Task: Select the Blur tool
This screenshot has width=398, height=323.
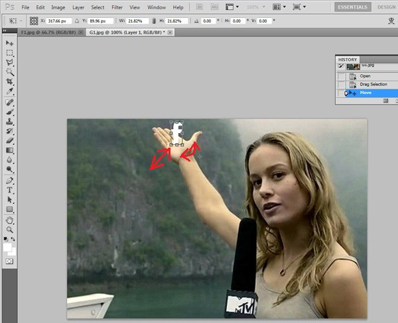Action: point(9,160)
